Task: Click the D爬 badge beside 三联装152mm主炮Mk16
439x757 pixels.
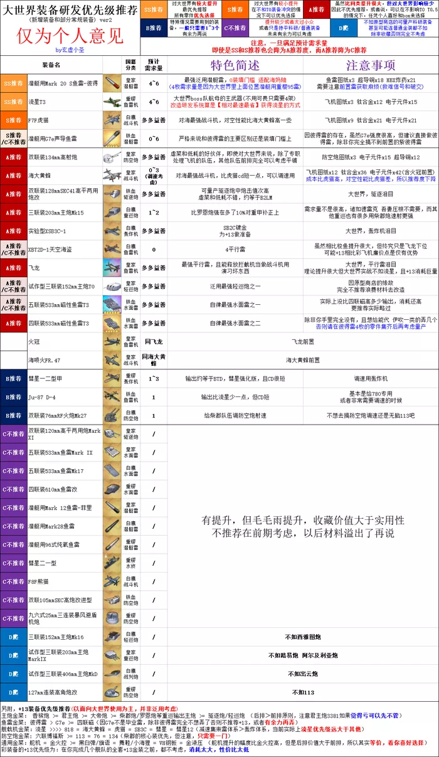Action: [14, 637]
